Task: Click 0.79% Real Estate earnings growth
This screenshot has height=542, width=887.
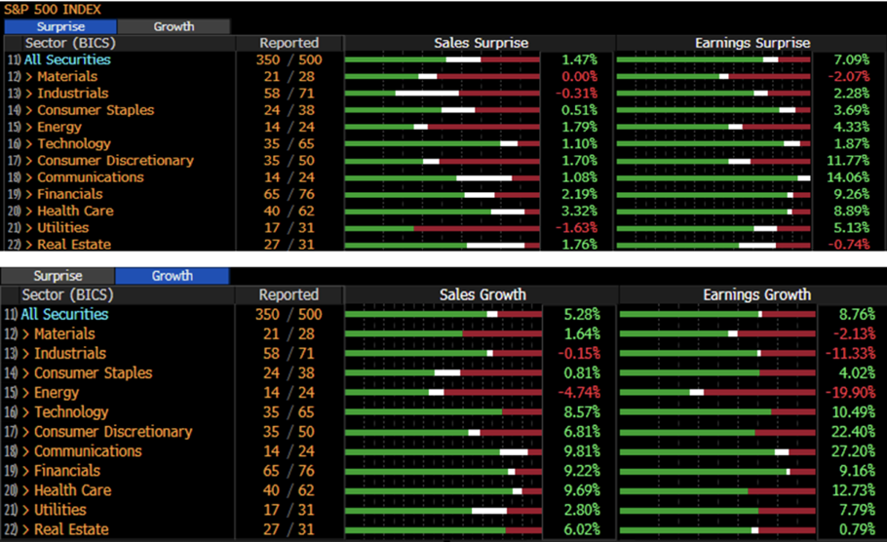Action: point(857,529)
